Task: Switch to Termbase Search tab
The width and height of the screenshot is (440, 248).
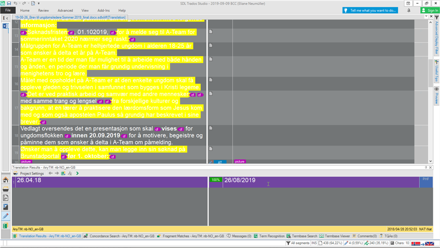Action: [x=302, y=236]
